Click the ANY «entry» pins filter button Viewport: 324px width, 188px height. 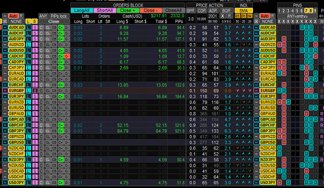coord(297,16)
